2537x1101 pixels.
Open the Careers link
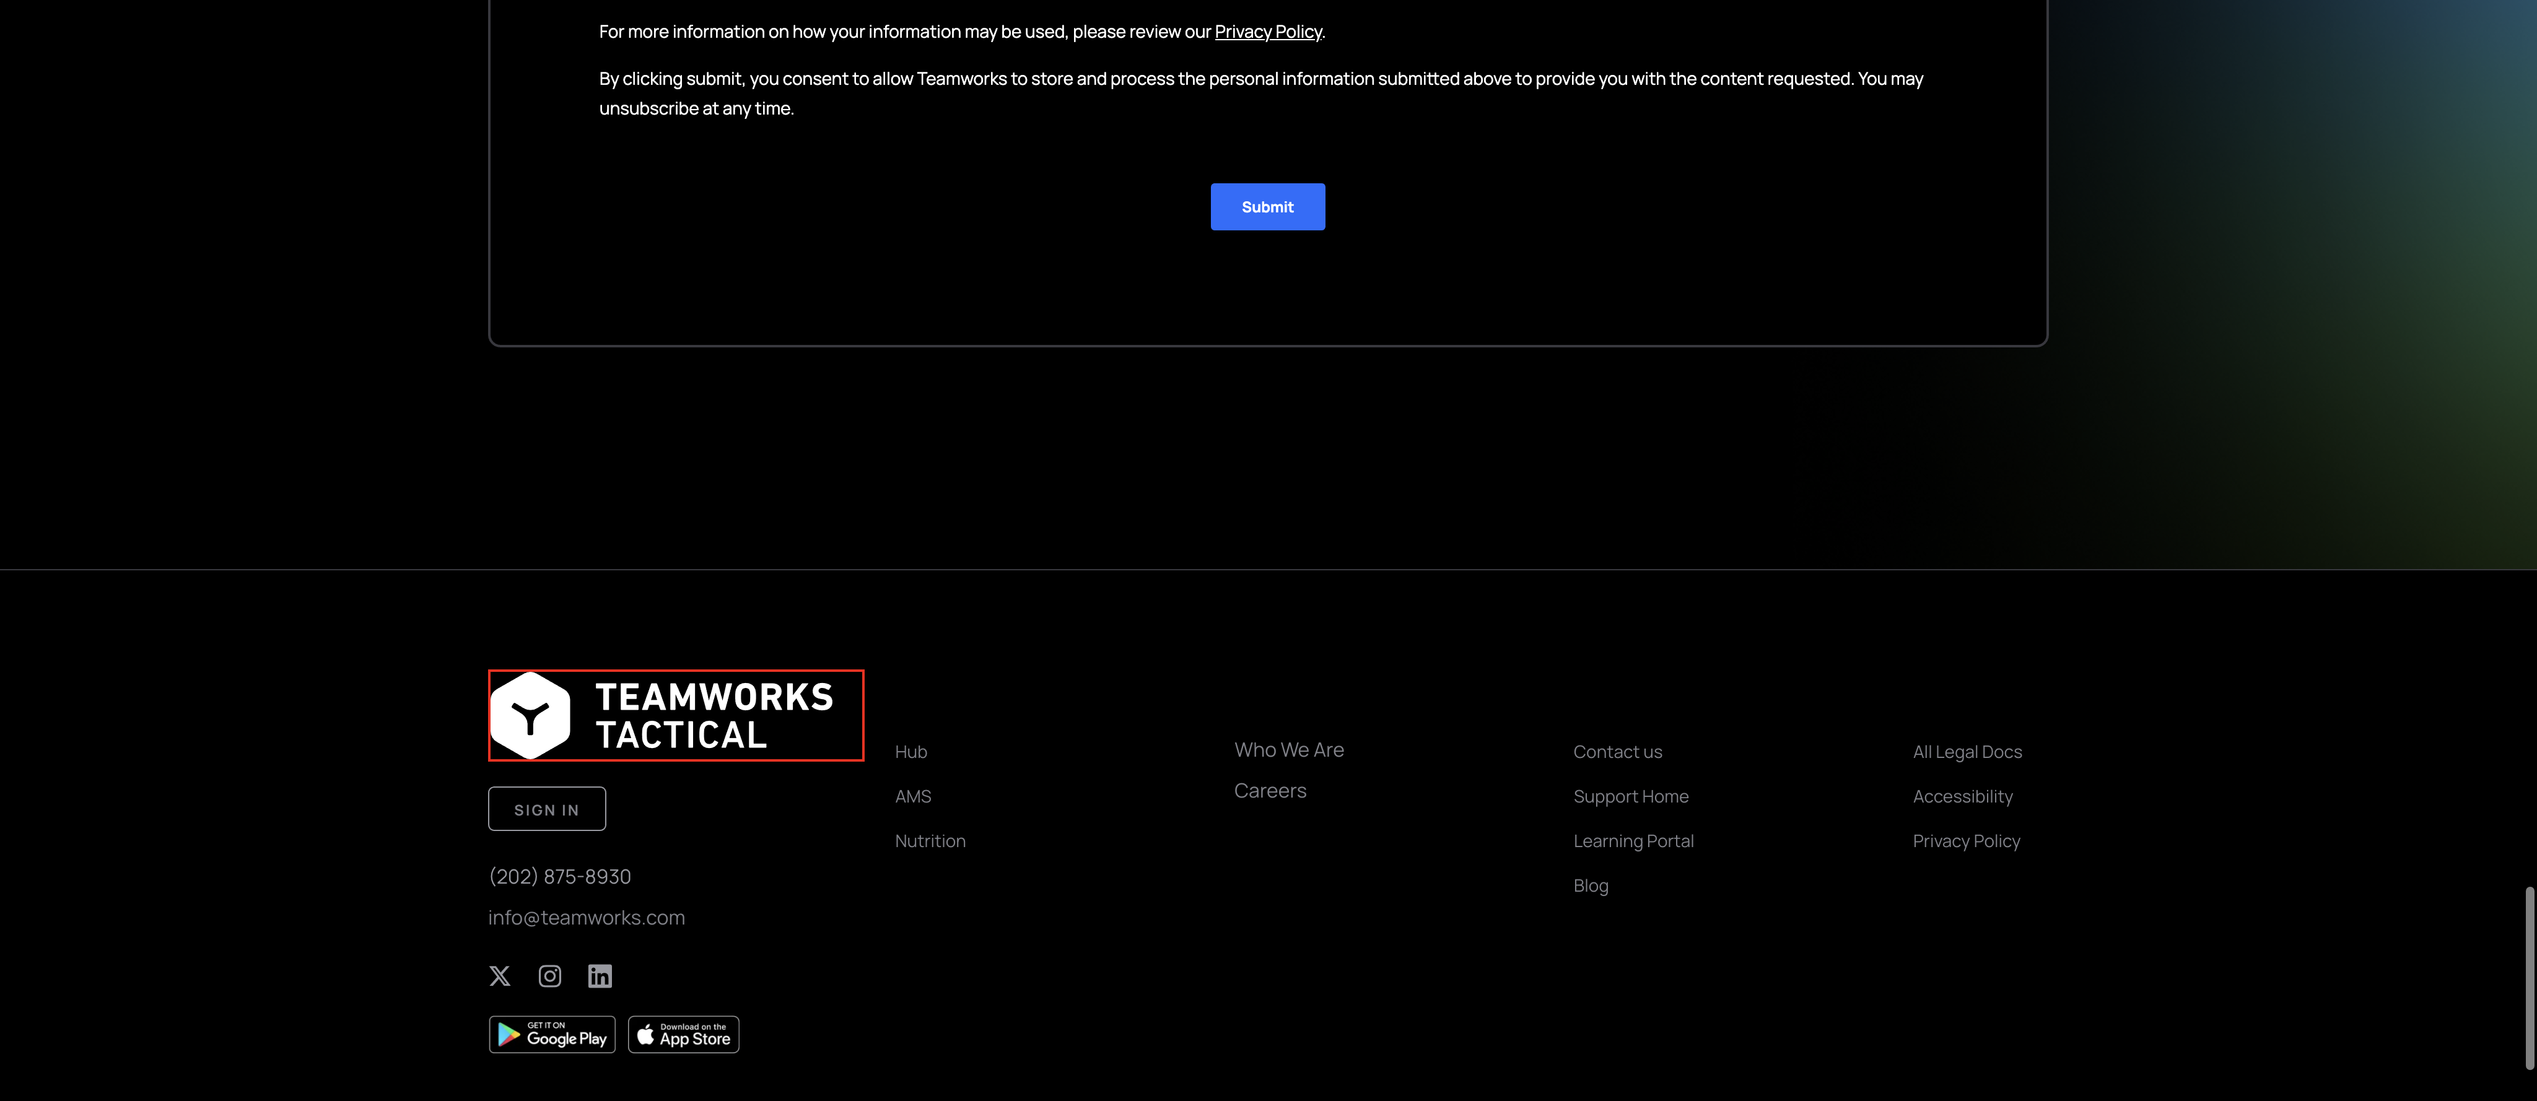coord(1270,790)
